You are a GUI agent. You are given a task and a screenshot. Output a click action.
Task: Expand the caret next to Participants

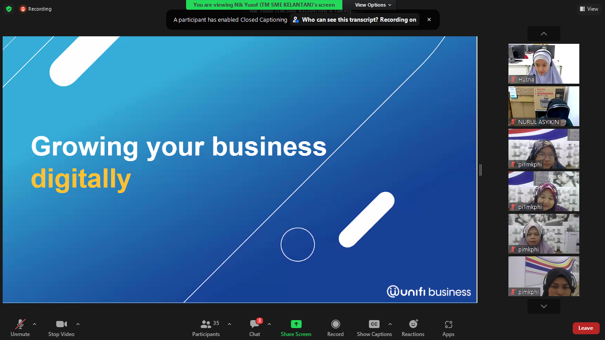229,324
